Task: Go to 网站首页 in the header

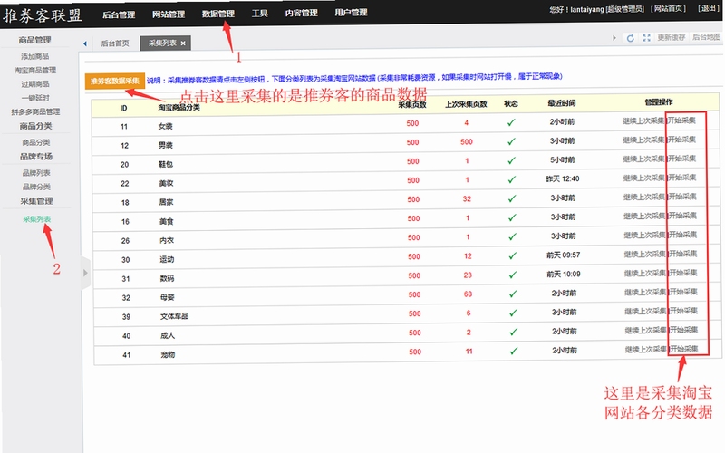Action: pos(668,9)
